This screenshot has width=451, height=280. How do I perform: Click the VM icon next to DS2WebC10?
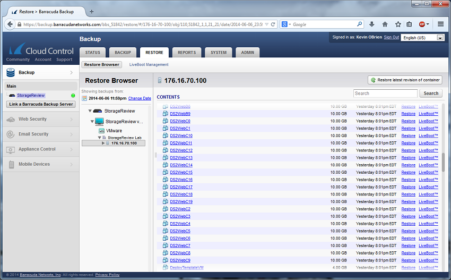pos(166,135)
